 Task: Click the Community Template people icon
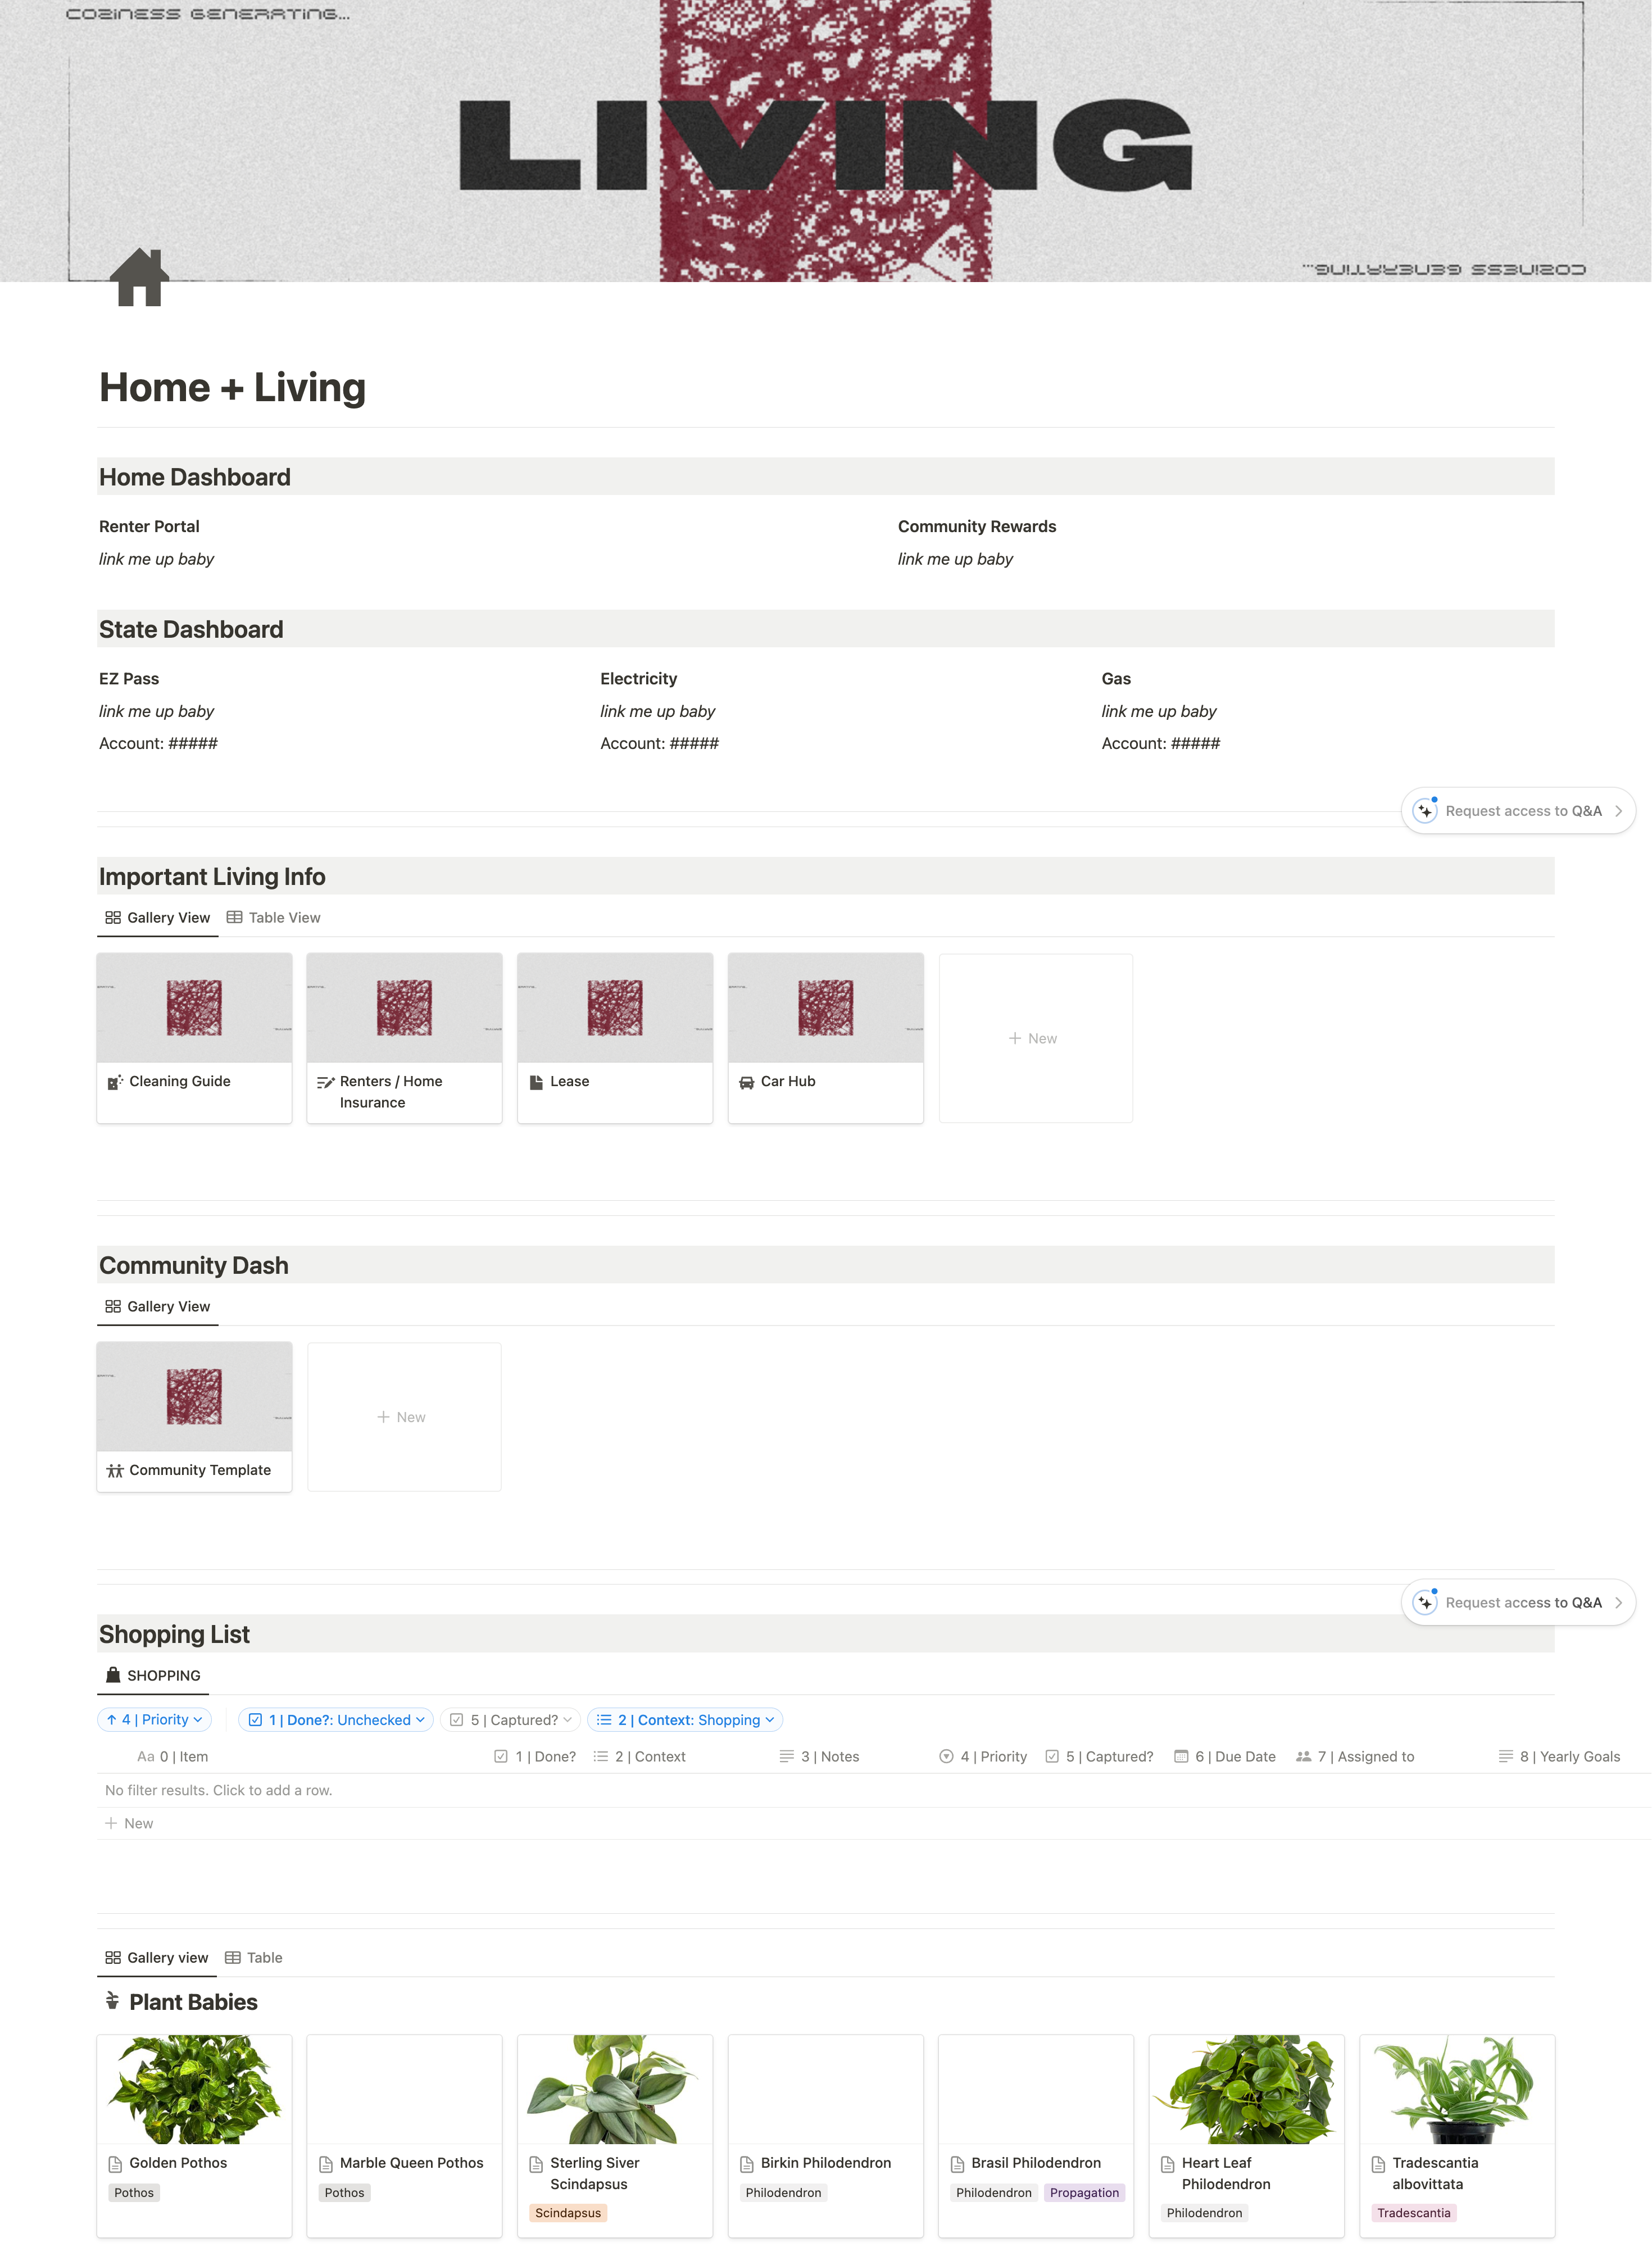(115, 1471)
